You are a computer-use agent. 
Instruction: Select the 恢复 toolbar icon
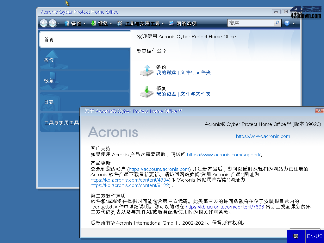pos(93,23)
